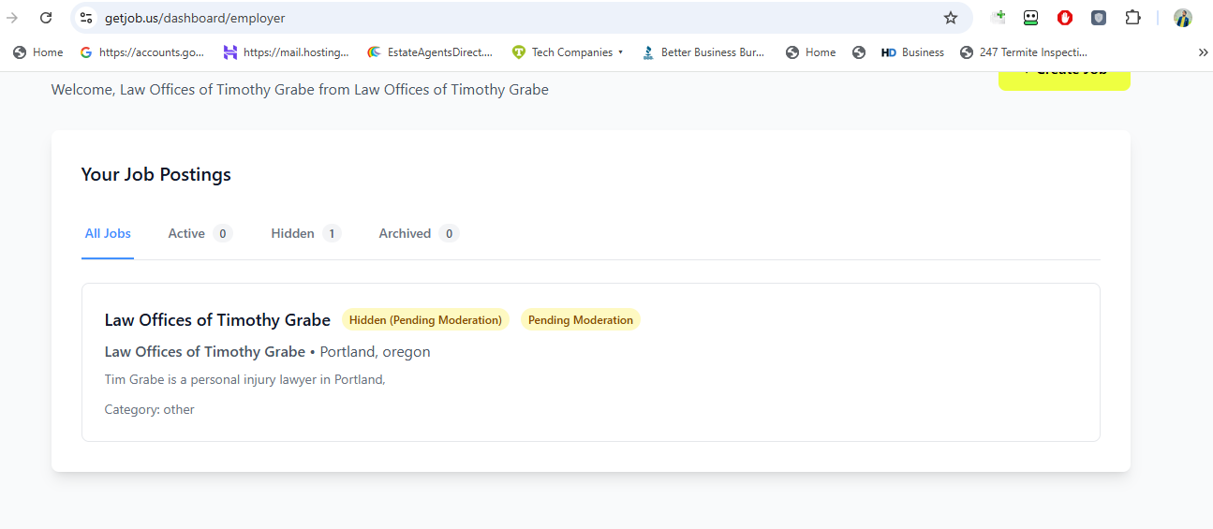Switch to the Hidden jobs tab
This screenshot has height=529, width=1213.
pos(305,233)
